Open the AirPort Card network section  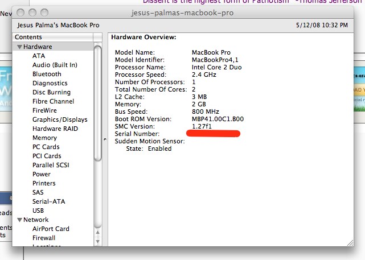(x=51, y=229)
